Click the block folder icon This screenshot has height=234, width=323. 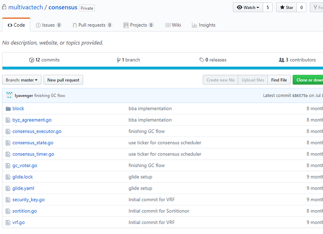click(x=8, y=109)
